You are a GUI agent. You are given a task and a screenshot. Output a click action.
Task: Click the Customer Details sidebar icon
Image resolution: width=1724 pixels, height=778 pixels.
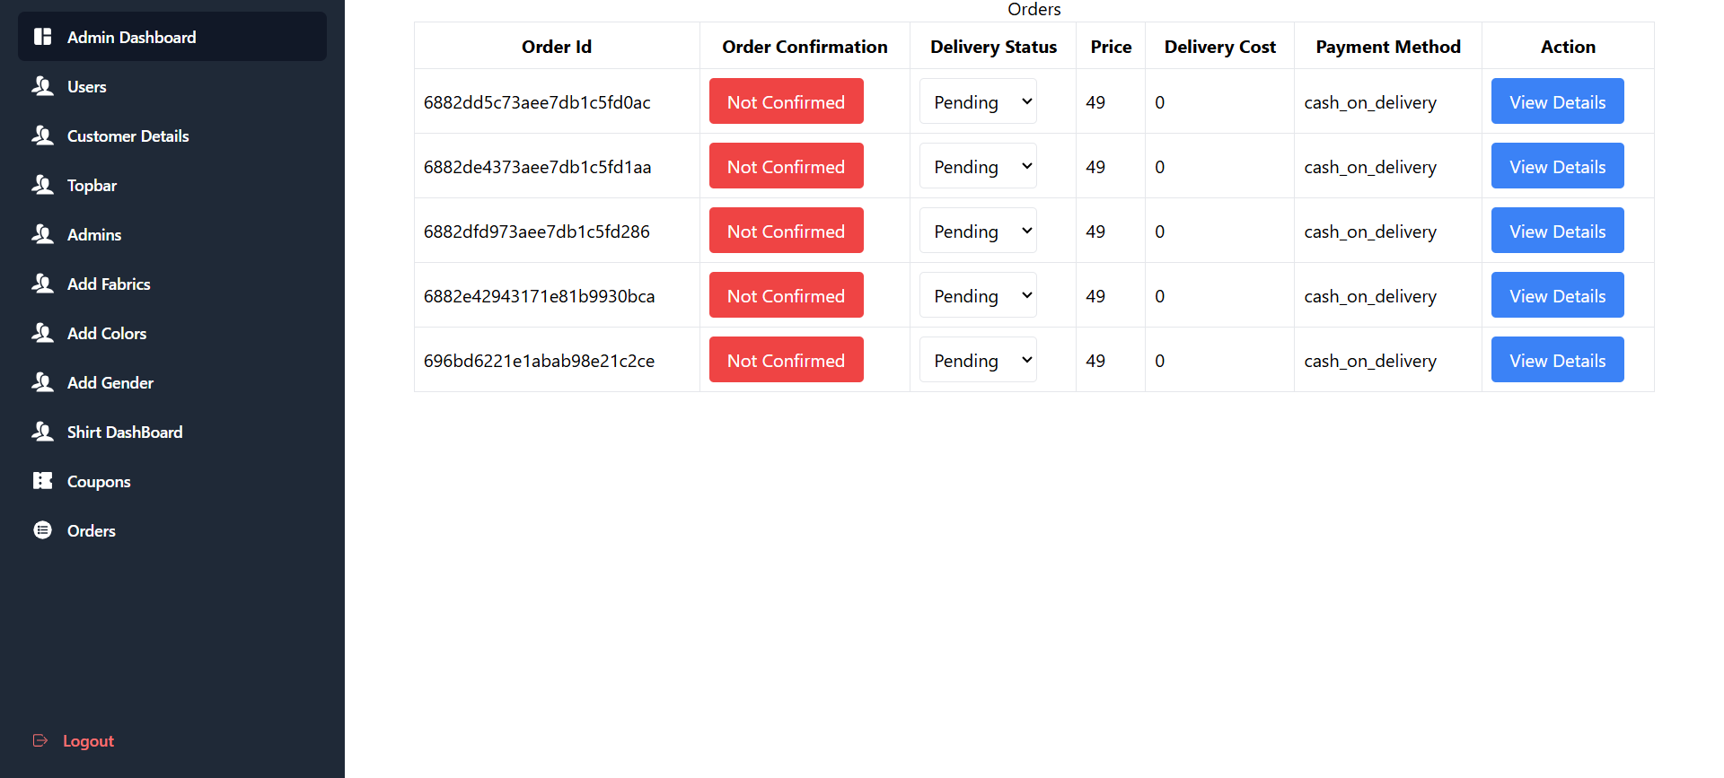click(42, 135)
